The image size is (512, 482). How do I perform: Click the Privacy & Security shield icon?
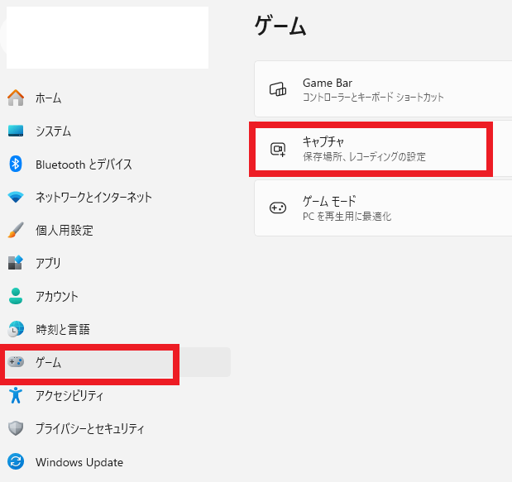pos(16,428)
